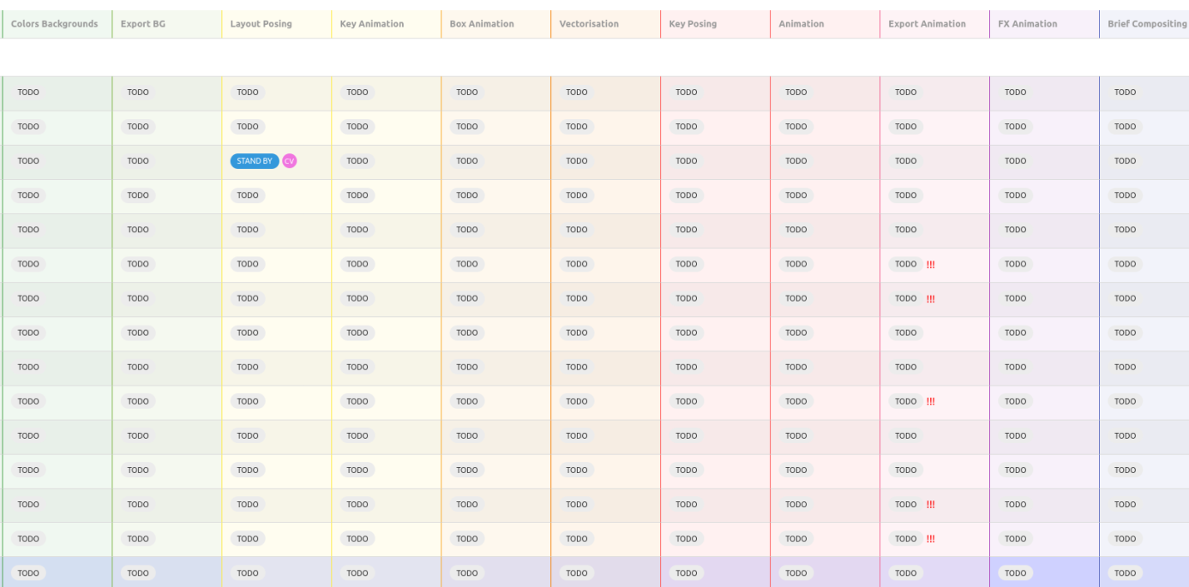
Task: Select Colors Backgrounds TODO in the highlighted bottom row
Action: [28, 573]
